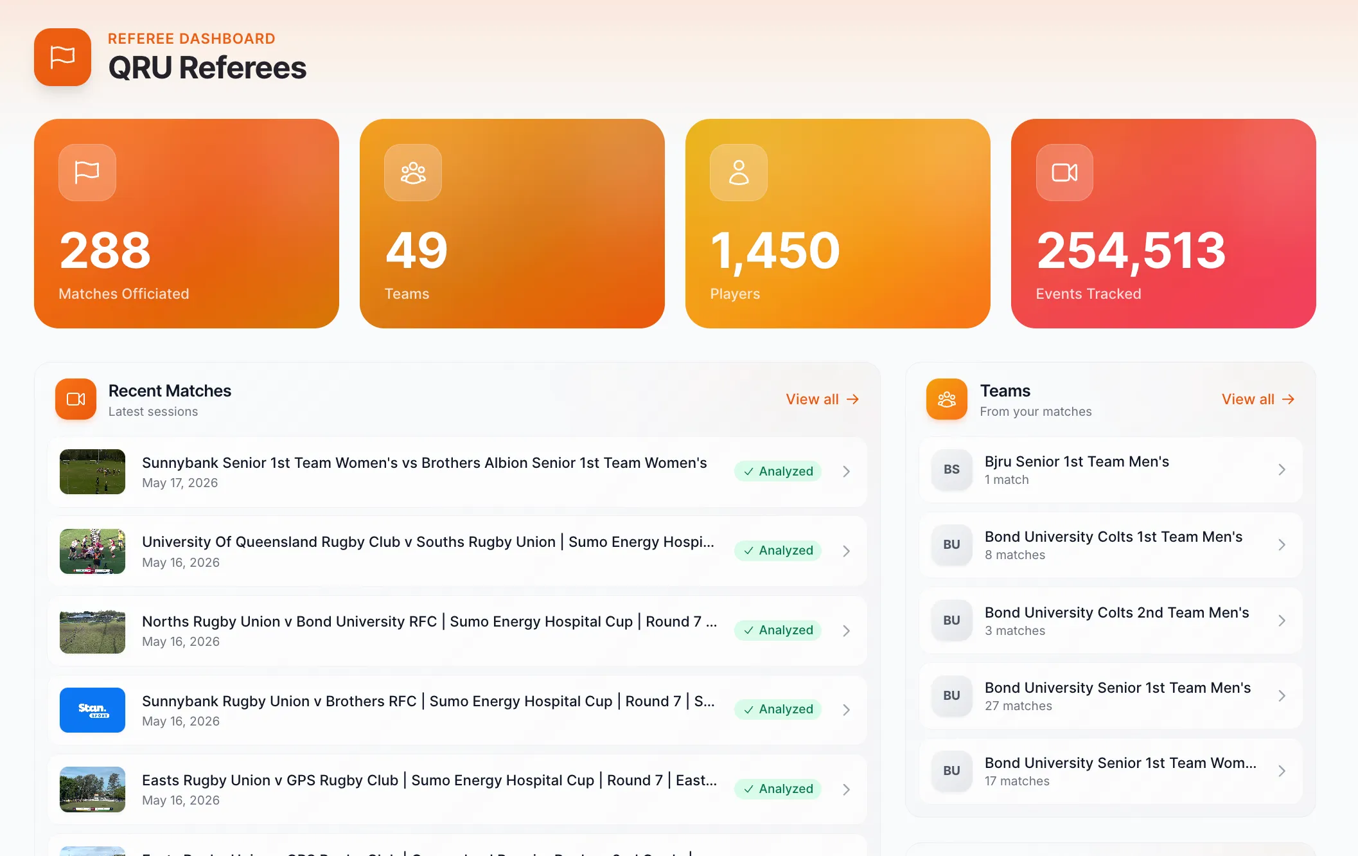
Task: Click the BU avatar for Bond University Senior 1st Team Men's
Action: pos(952,696)
